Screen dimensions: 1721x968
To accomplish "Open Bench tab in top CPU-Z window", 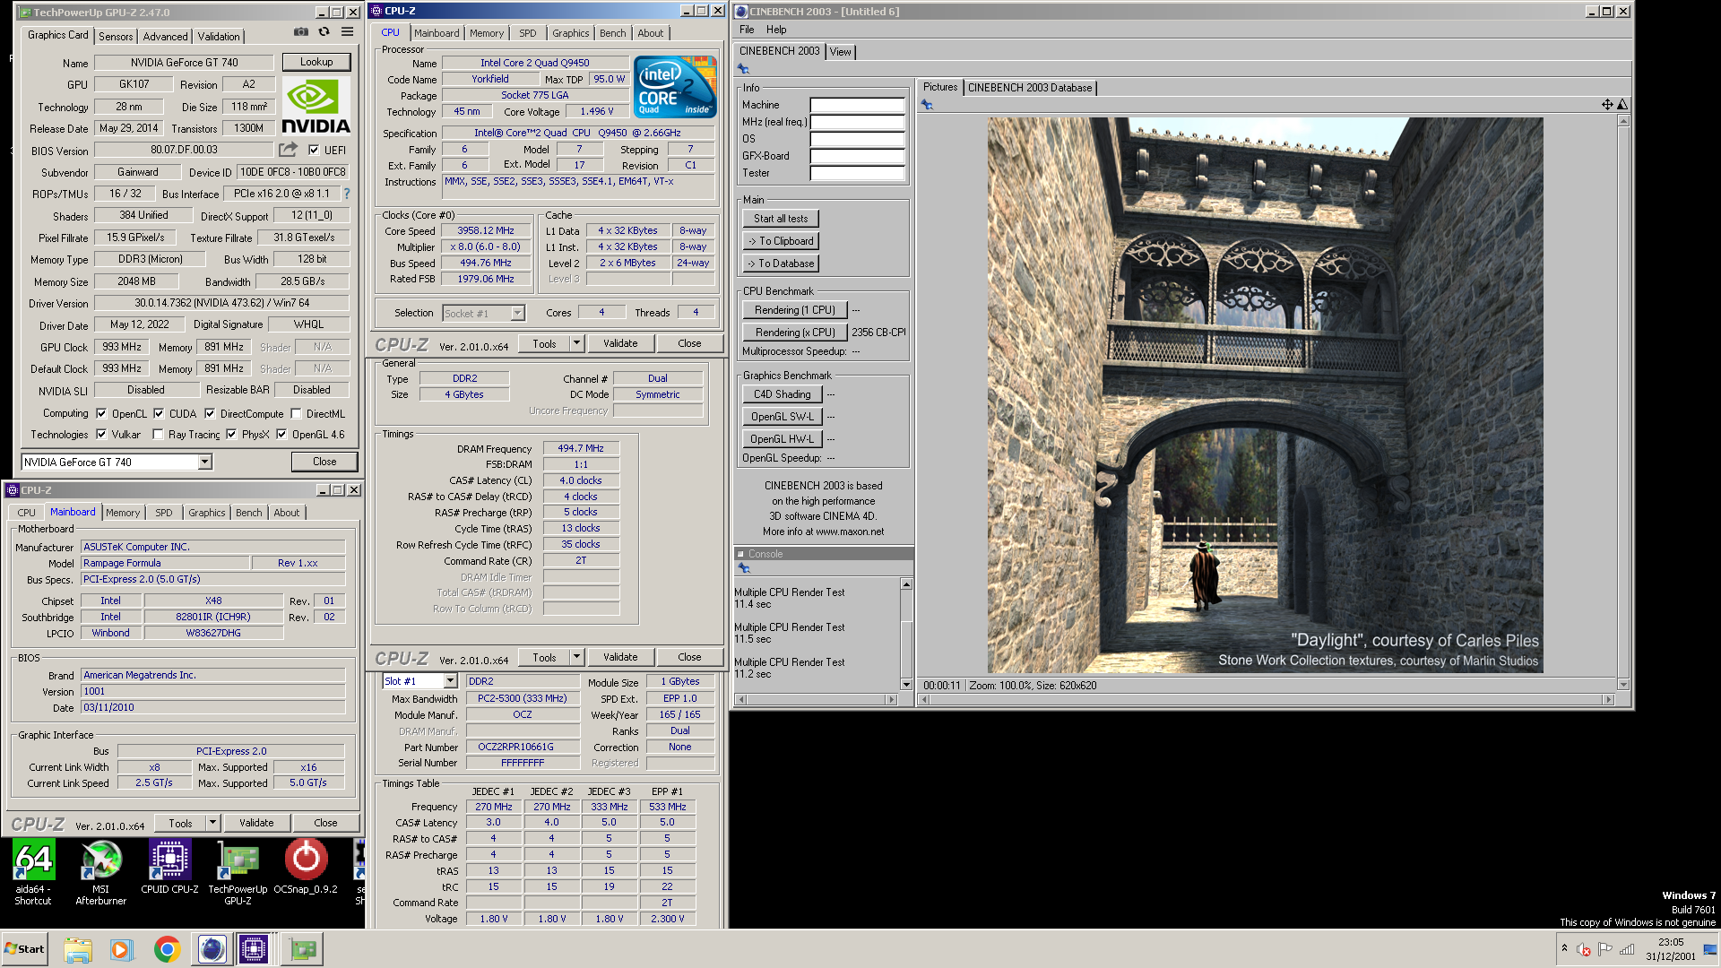I will (x=613, y=33).
